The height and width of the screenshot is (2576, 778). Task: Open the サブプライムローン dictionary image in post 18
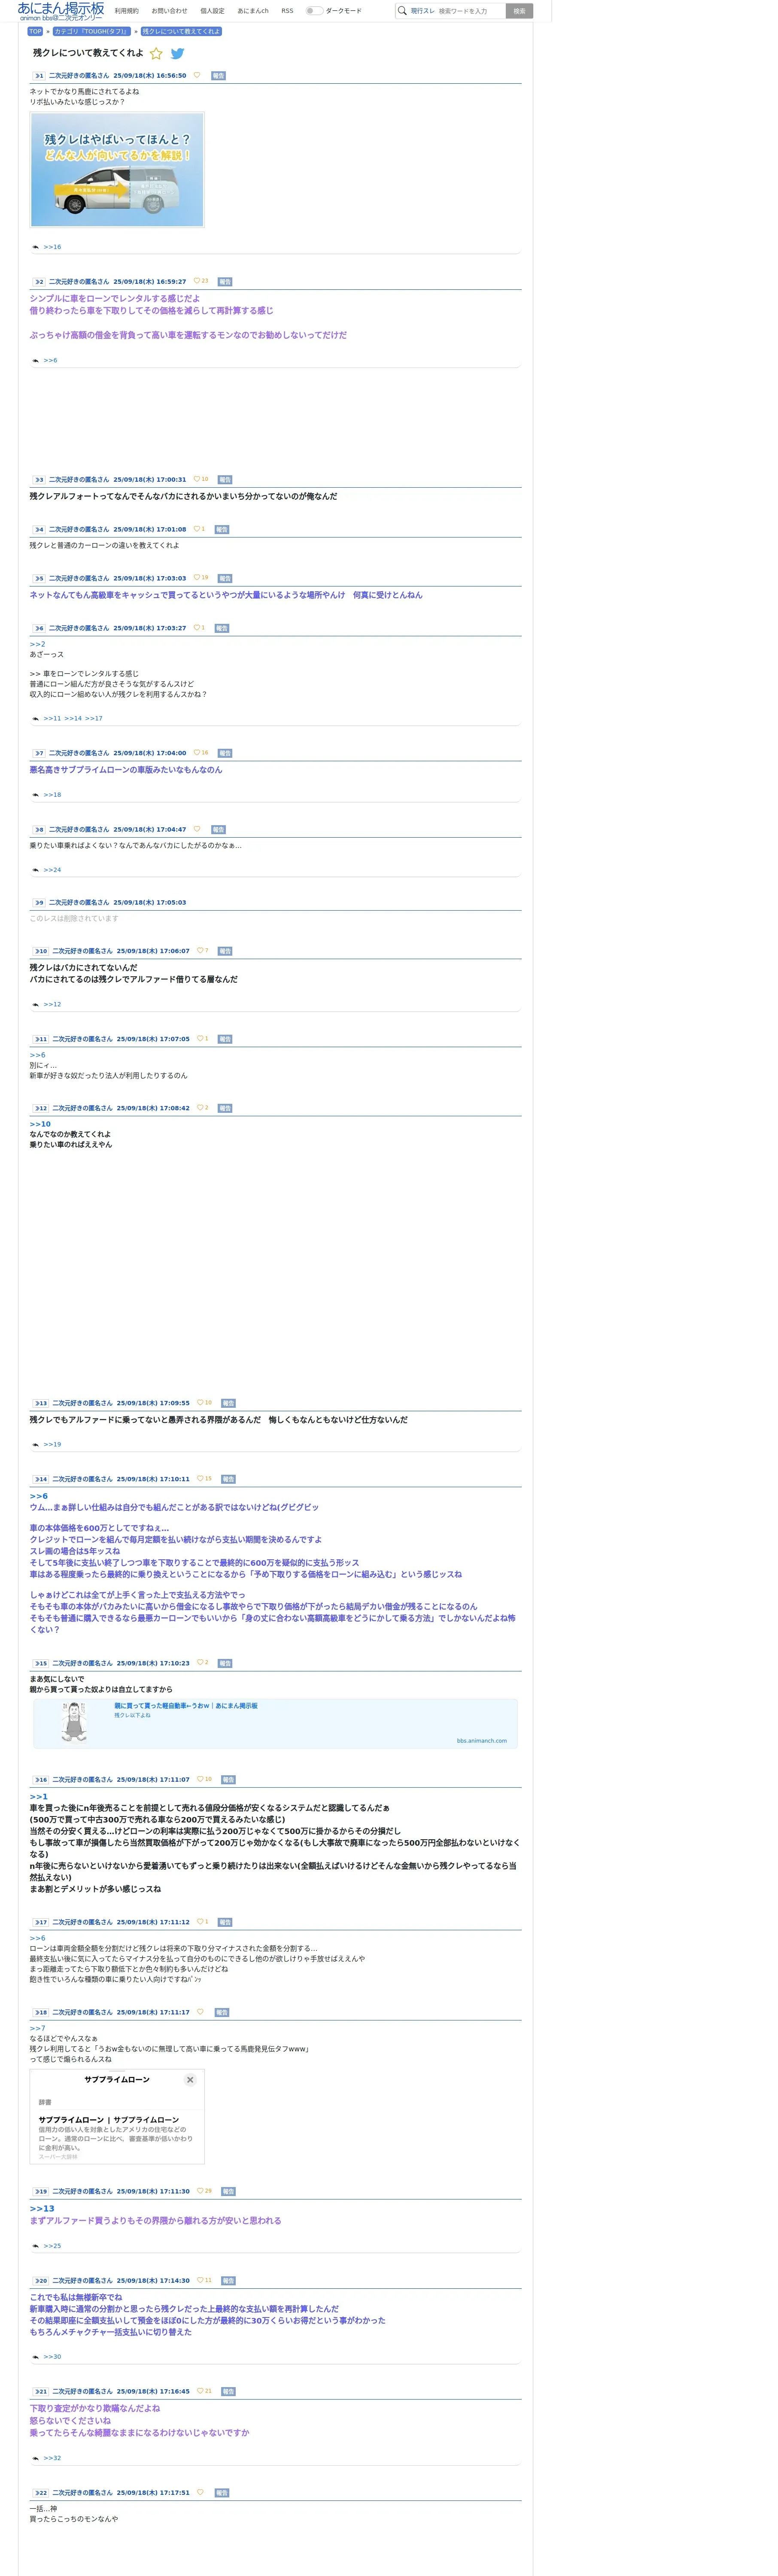click(117, 2118)
